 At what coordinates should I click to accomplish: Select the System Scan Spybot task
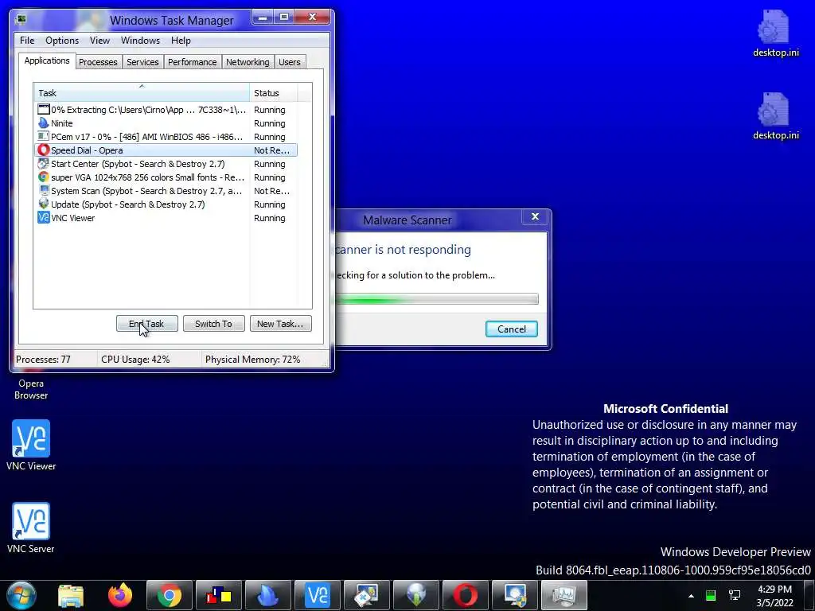(166, 191)
